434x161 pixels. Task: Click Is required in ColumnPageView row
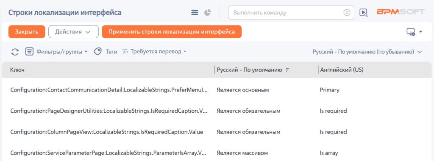[x=333, y=132]
